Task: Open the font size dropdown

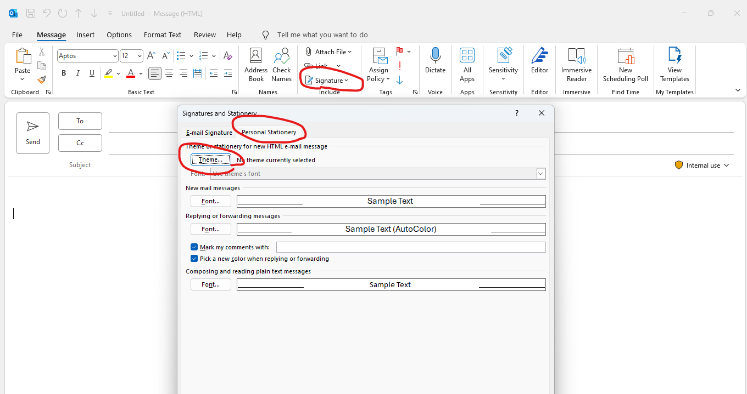Action: click(x=138, y=55)
